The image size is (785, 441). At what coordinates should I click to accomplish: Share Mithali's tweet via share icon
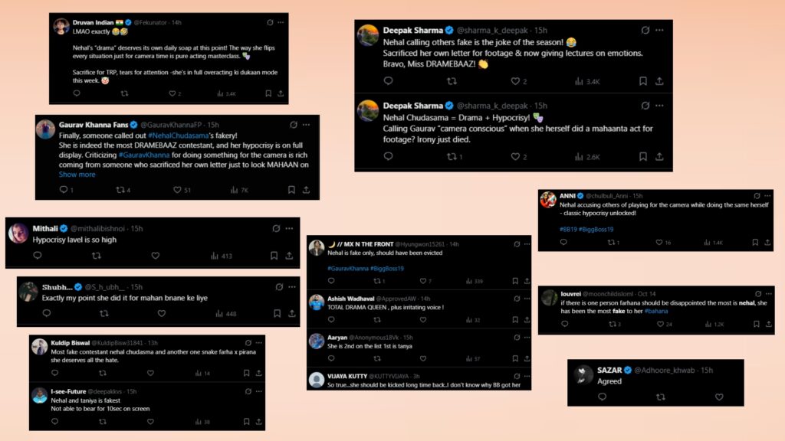pyautogui.click(x=291, y=256)
